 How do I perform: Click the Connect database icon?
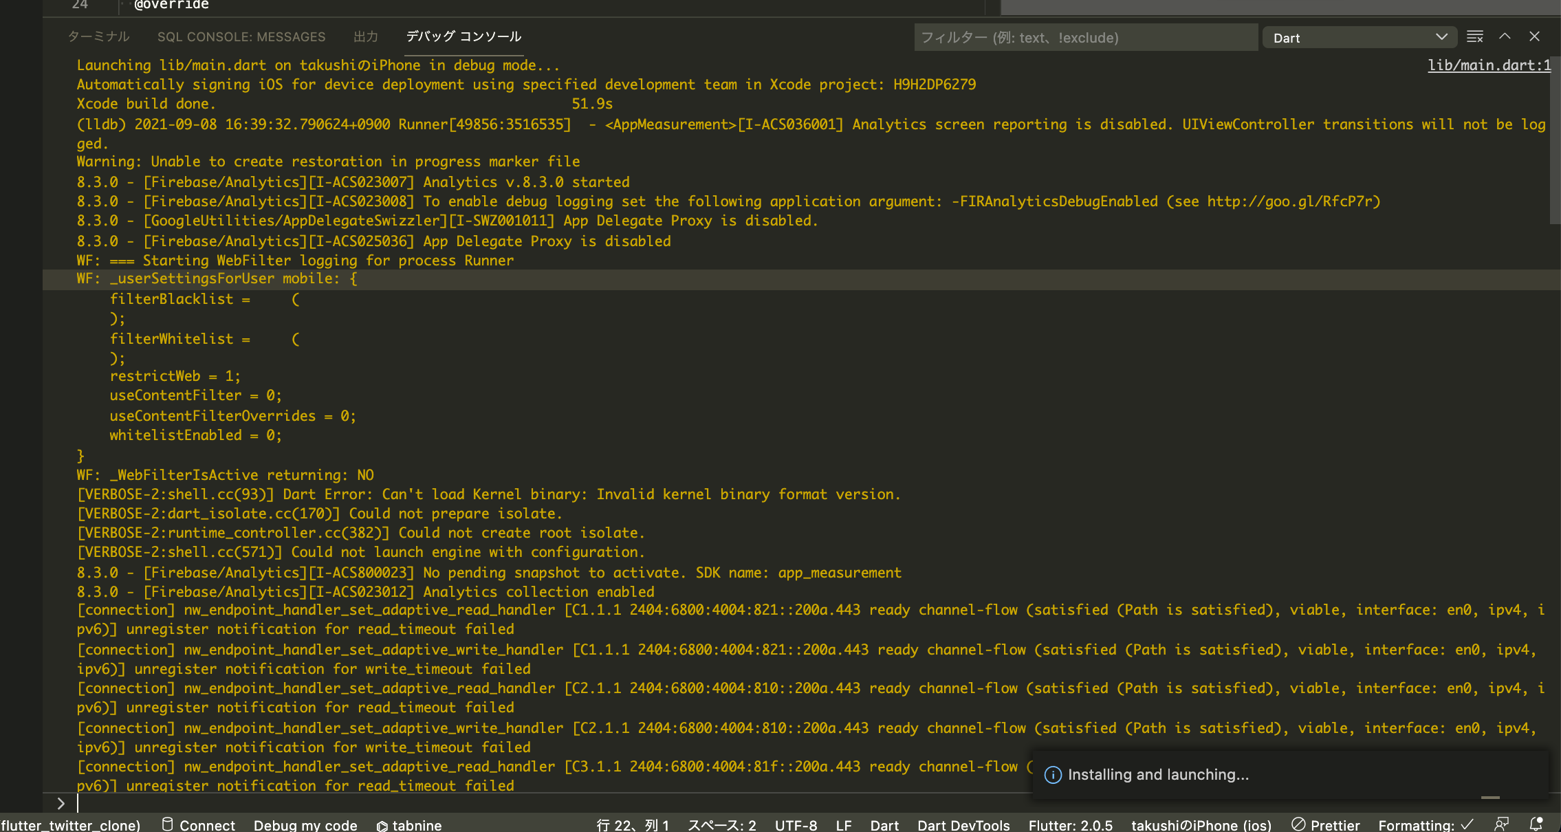click(x=167, y=824)
